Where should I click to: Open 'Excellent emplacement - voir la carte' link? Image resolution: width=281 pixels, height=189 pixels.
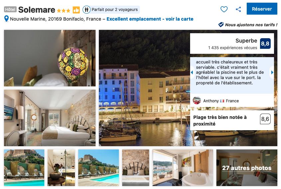(150, 19)
